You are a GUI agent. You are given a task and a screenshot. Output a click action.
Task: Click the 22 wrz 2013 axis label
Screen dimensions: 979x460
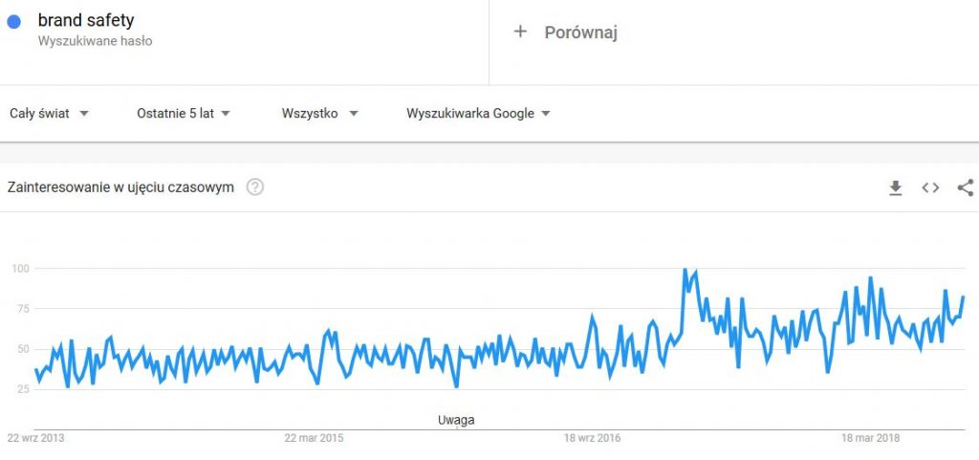click(35, 438)
